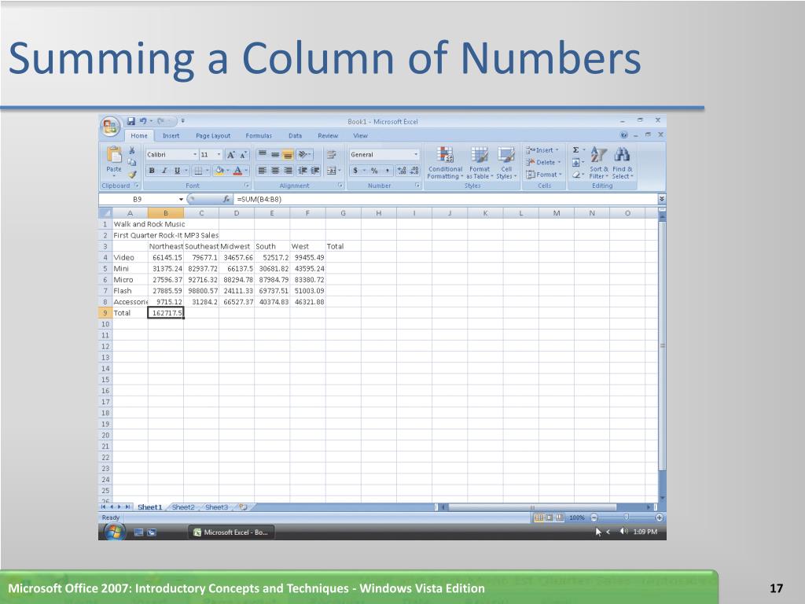Switch to Page Break Preview in status bar
The height and width of the screenshot is (604, 805).
[560, 517]
